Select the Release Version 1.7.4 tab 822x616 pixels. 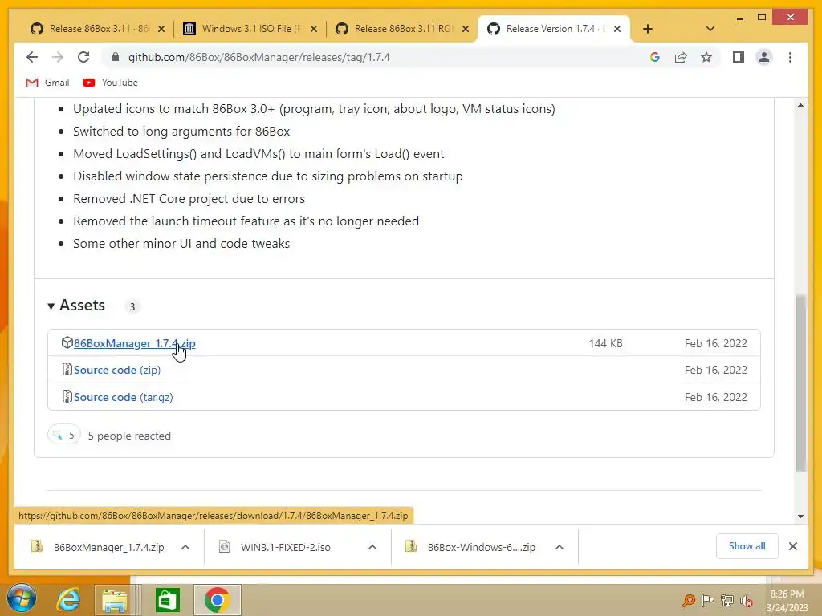554,29
